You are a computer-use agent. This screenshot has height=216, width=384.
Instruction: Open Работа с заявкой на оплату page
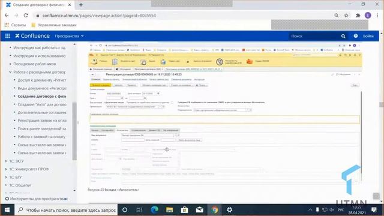click(x=41, y=137)
